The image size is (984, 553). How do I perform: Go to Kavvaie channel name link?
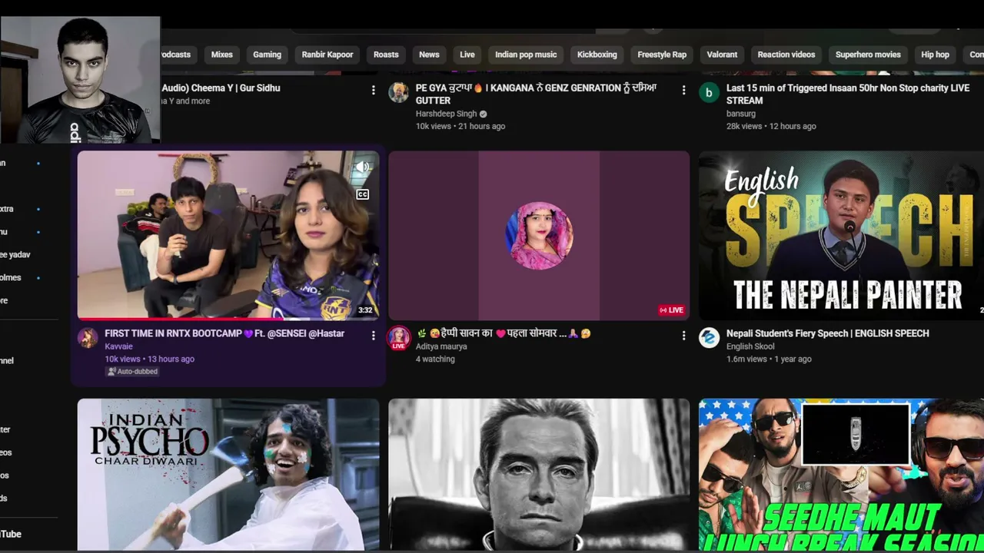(x=118, y=346)
